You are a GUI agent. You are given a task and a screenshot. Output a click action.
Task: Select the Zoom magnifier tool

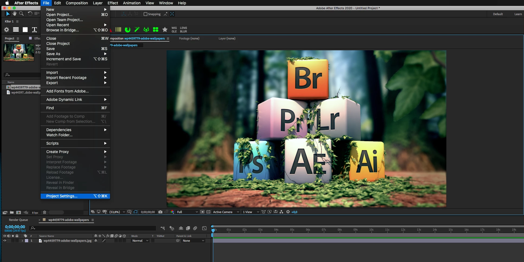pyautogui.click(x=21, y=14)
